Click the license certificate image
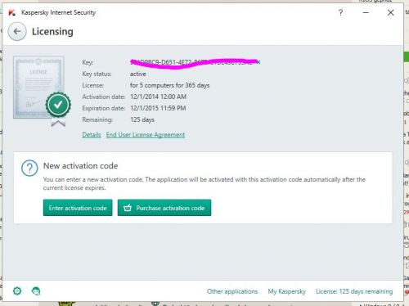 [x=38, y=88]
